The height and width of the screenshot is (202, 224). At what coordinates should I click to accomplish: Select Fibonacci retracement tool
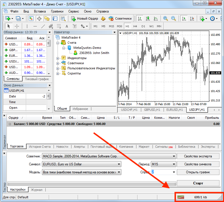coord(59,26)
